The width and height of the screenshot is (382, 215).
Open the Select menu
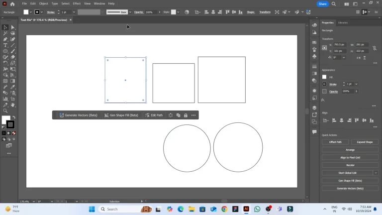pyautogui.click(x=65, y=3)
